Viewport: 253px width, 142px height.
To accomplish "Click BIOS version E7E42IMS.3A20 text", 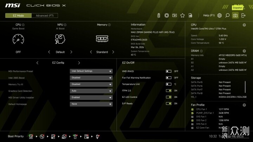I will click(x=139, y=40).
